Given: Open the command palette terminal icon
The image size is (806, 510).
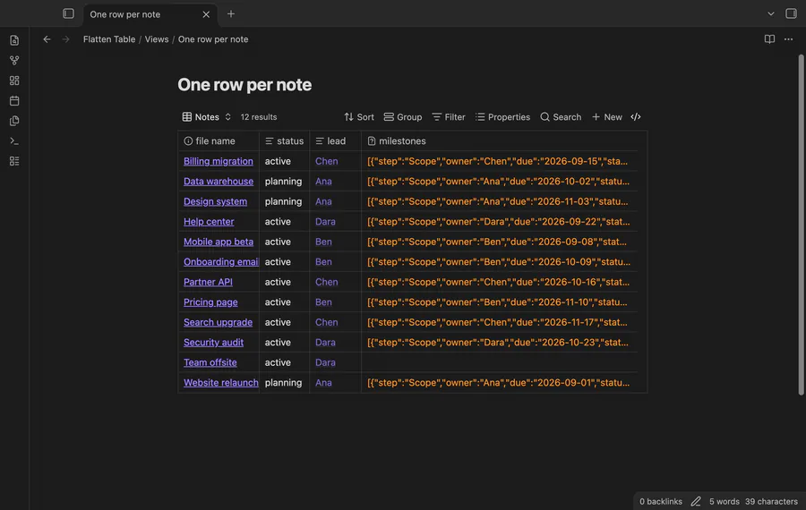Looking at the screenshot, I should [14, 140].
